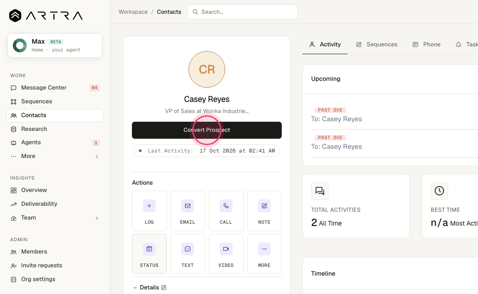Click the Casey Reyes contact name heading

(x=207, y=99)
